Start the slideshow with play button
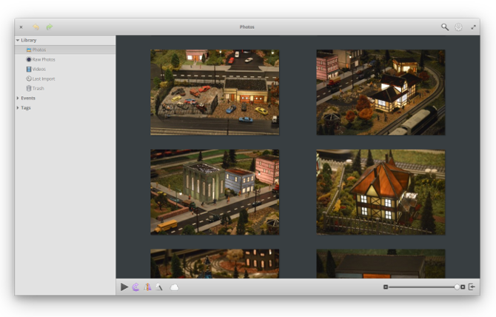Screen dimensions: 496x317 pyautogui.click(x=124, y=287)
